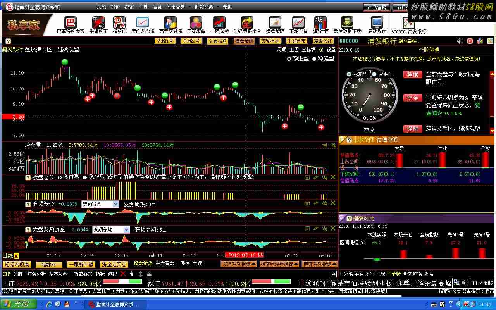Launch the 指数PK tool icon
Viewport: 496px width, 310px height.
click(119, 25)
